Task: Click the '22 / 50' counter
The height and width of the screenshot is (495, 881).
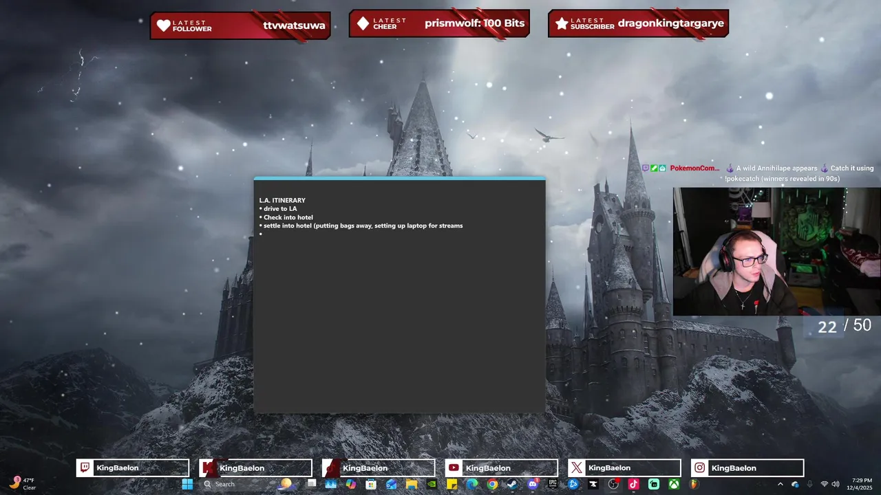Action: point(844,326)
